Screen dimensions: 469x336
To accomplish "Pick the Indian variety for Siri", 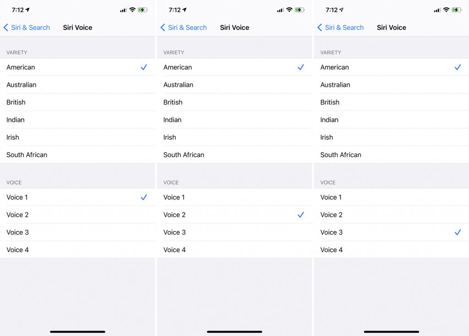I will click(x=16, y=120).
